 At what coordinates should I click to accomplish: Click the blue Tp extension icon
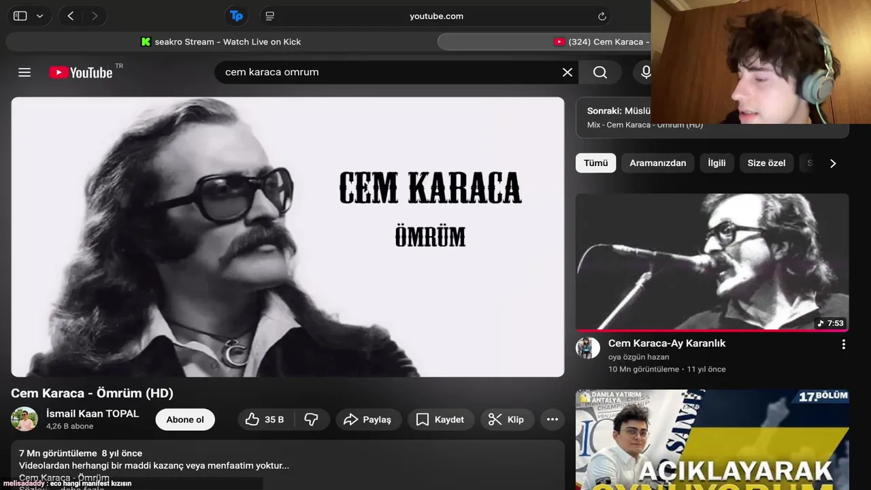(x=236, y=16)
